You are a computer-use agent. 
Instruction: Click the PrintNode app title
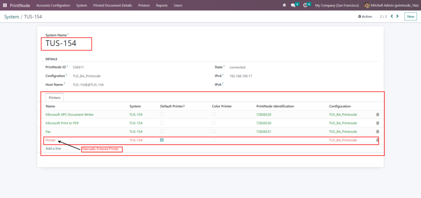click(x=20, y=5)
